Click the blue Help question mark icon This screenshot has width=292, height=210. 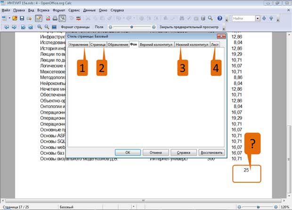(x=220, y=18)
